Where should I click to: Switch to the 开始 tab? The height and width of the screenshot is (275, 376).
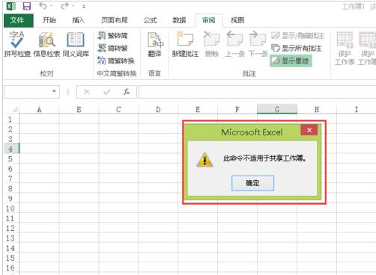pyautogui.click(x=49, y=20)
